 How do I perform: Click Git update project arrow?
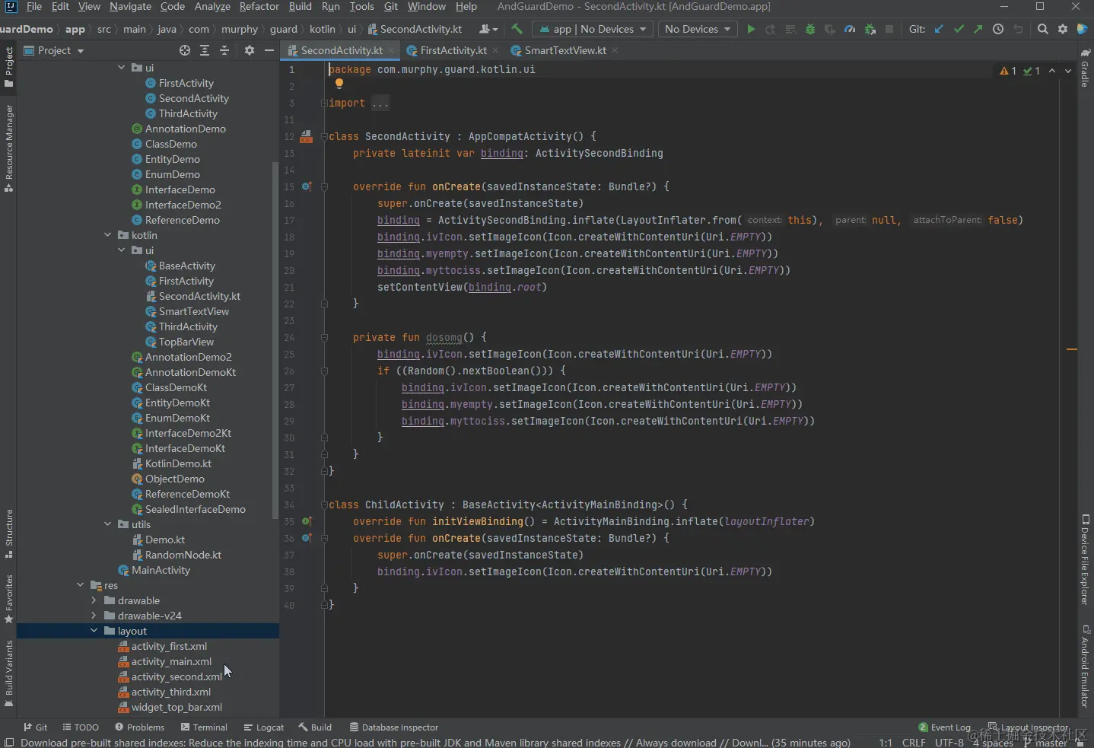939,29
